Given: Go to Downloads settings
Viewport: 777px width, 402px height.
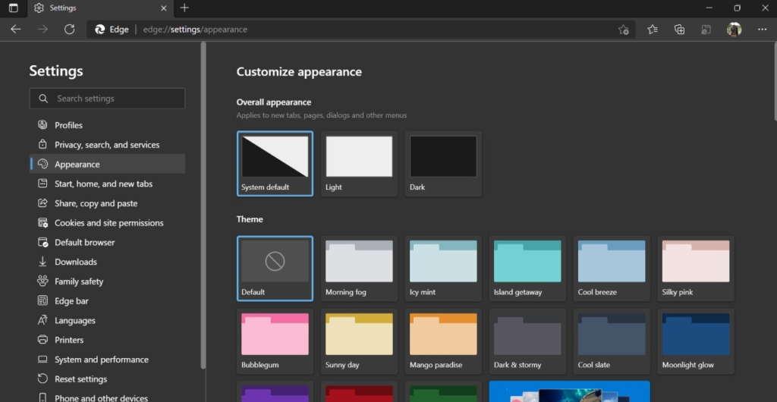Looking at the screenshot, I should point(108,262).
